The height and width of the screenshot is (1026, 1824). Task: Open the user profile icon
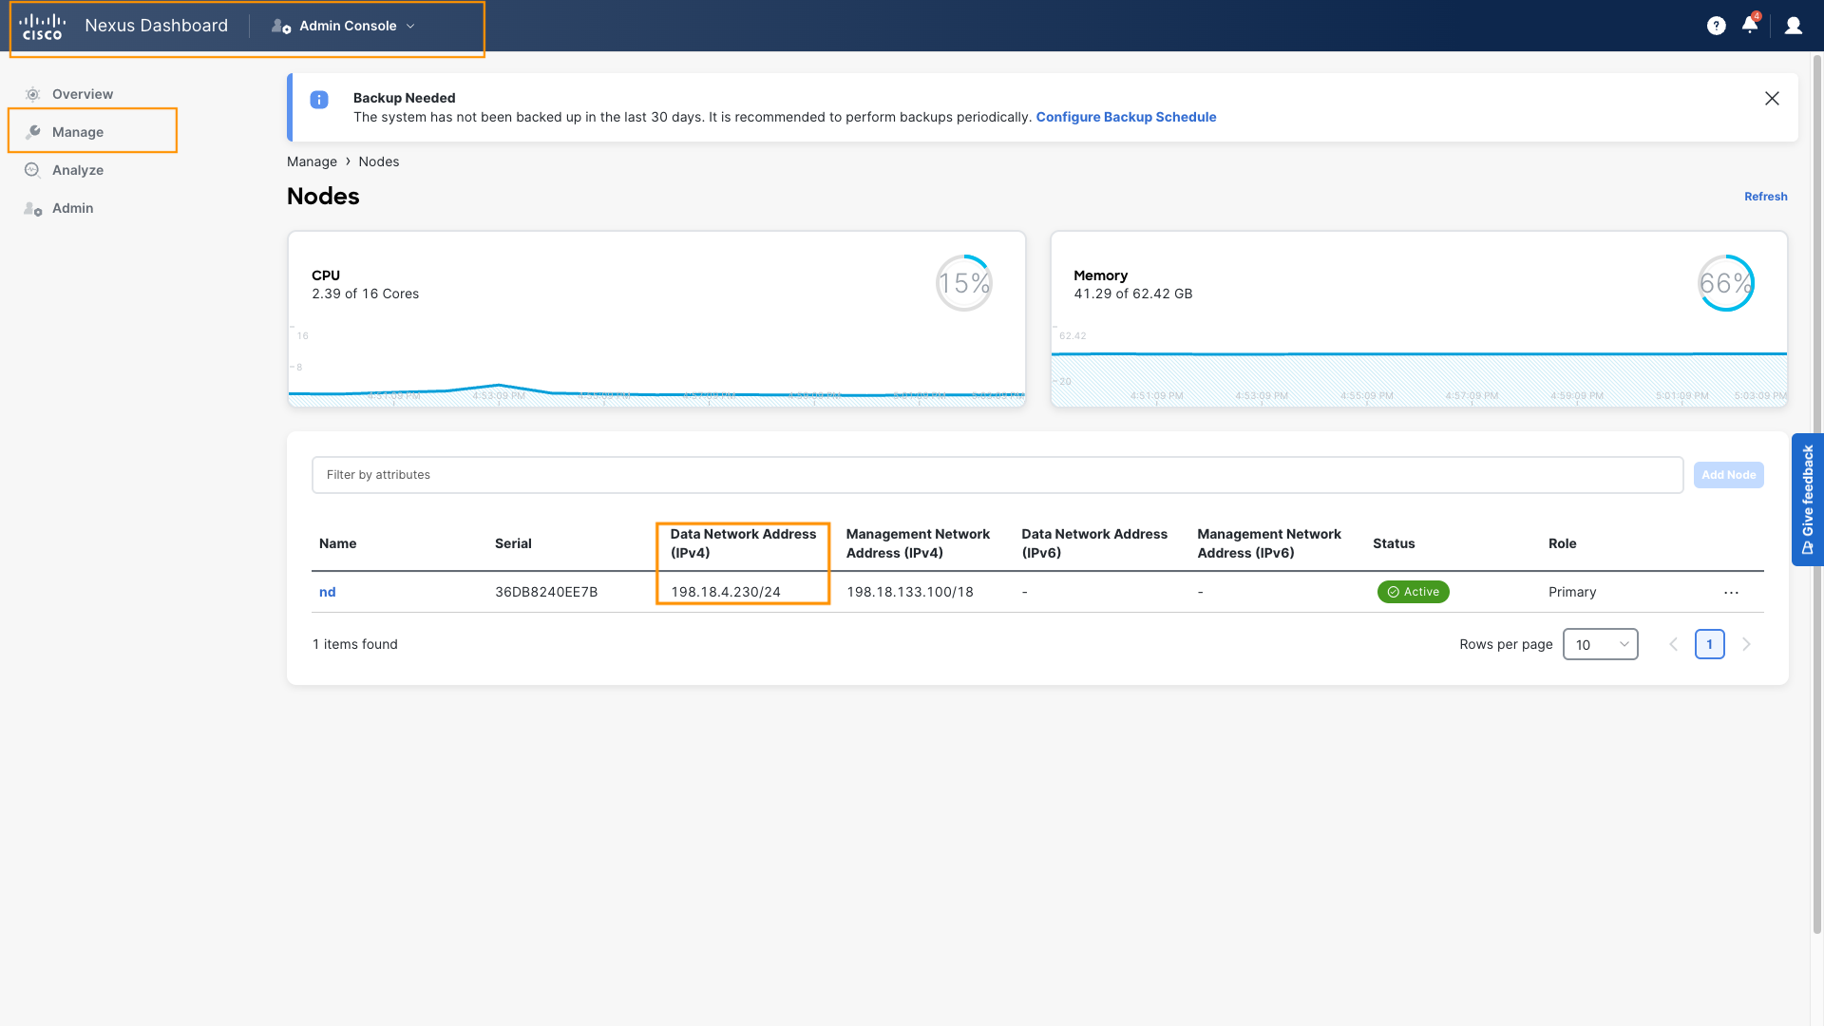[x=1794, y=26]
